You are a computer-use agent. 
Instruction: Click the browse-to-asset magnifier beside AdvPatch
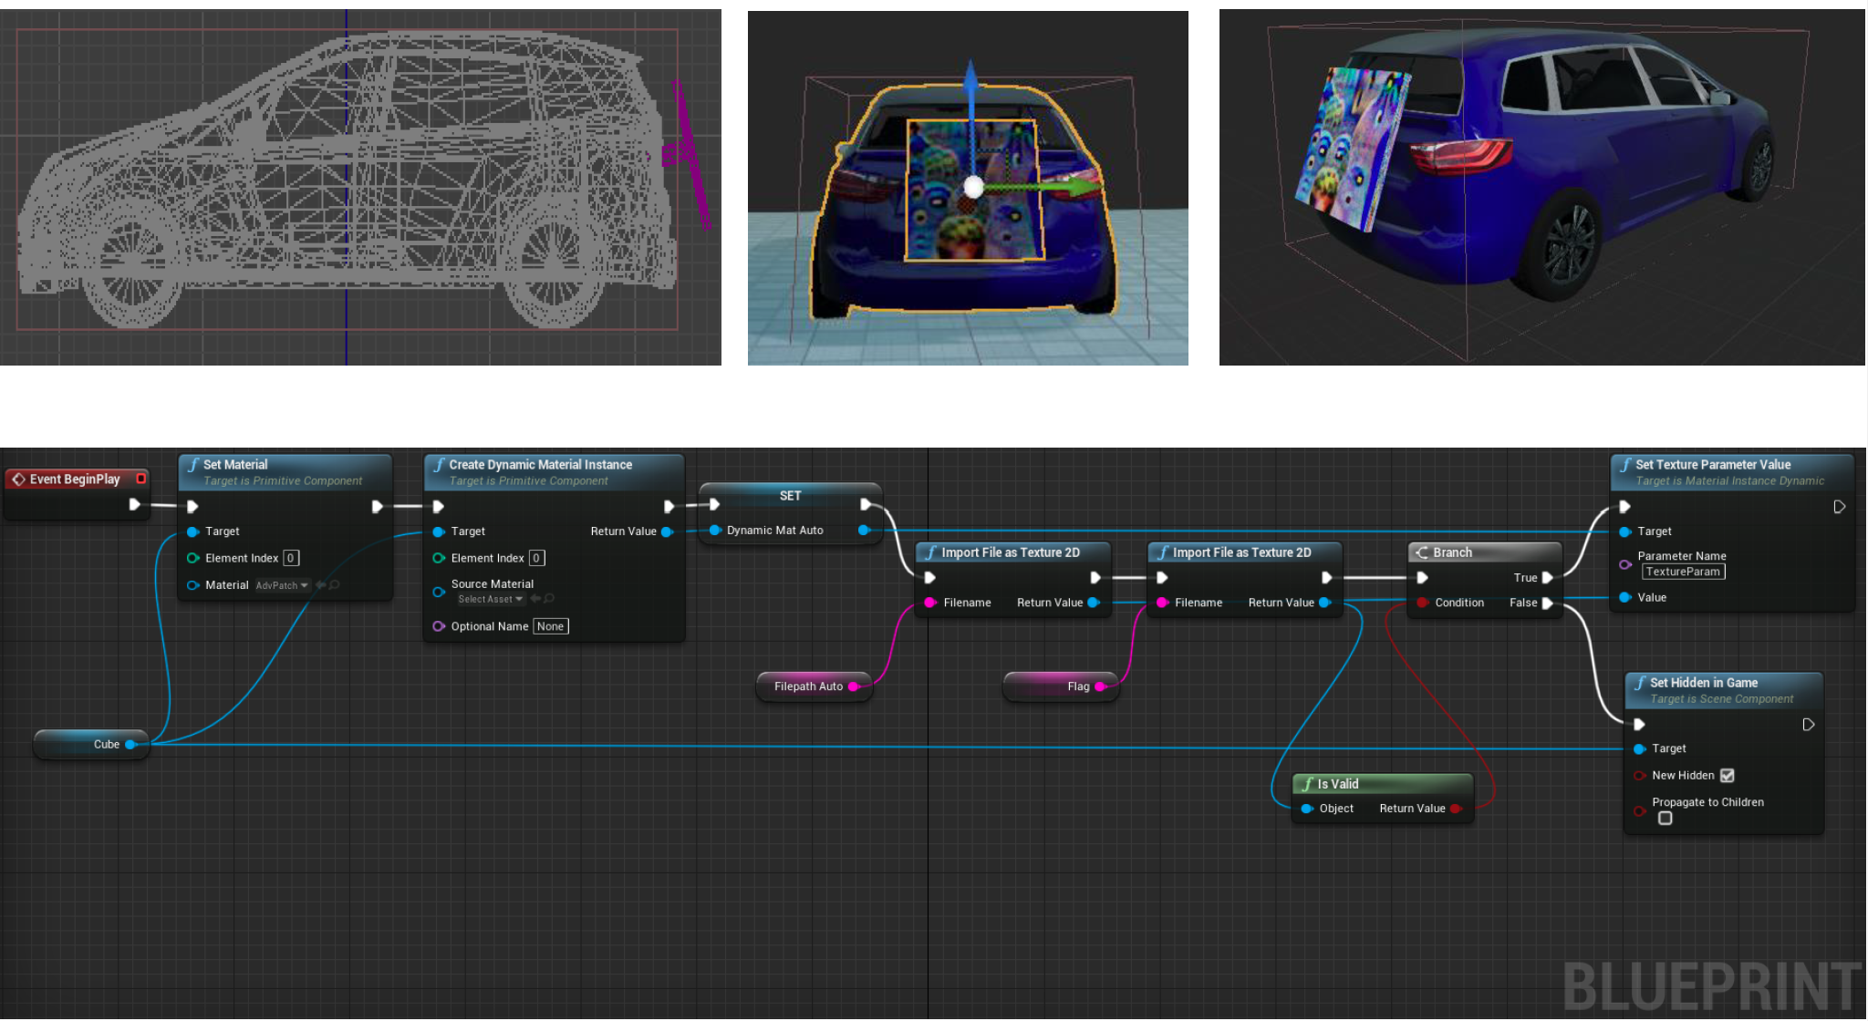click(x=335, y=585)
